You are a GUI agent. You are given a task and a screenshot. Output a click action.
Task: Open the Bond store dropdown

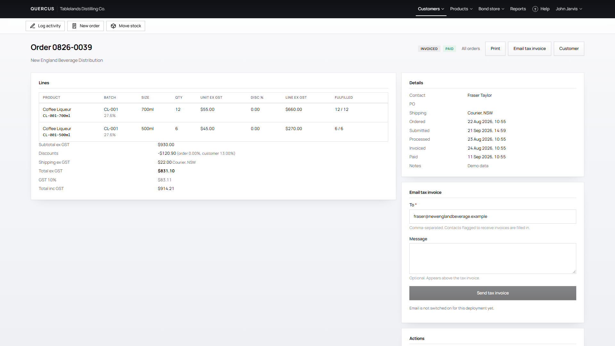pos(491,9)
